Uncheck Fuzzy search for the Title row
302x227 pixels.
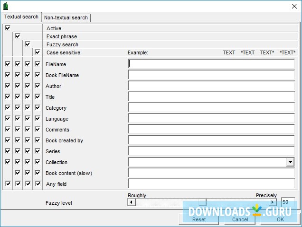(x=28, y=96)
